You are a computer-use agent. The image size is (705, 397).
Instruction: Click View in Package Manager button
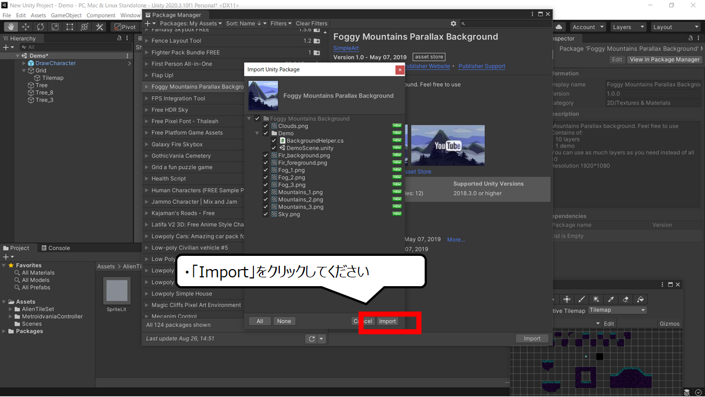665,60
